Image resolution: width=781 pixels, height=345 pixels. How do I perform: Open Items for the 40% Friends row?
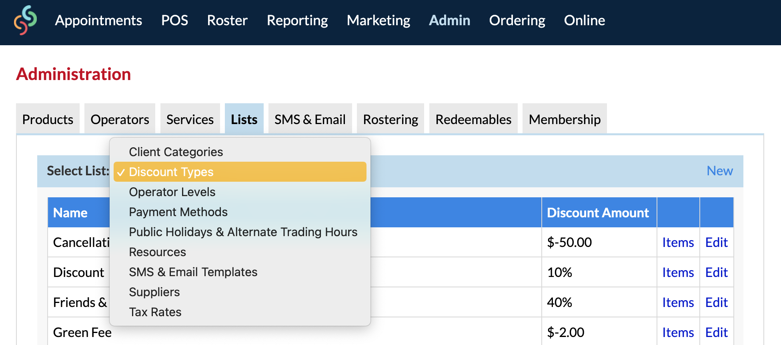(x=678, y=302)
